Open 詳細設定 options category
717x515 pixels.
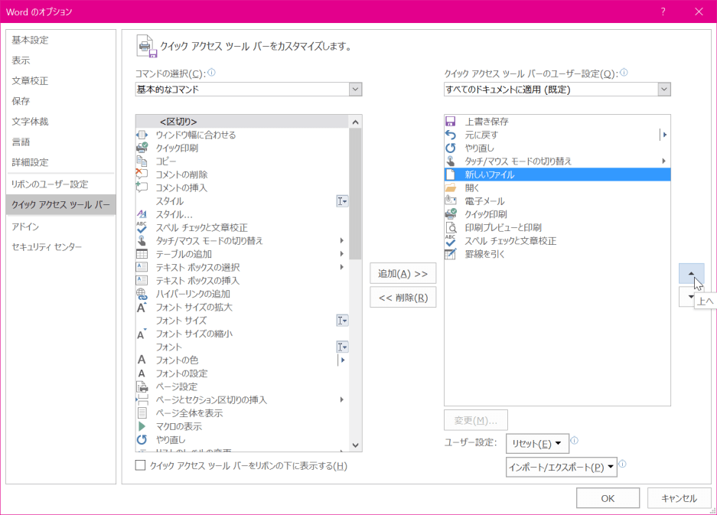(x=60, y=162)
